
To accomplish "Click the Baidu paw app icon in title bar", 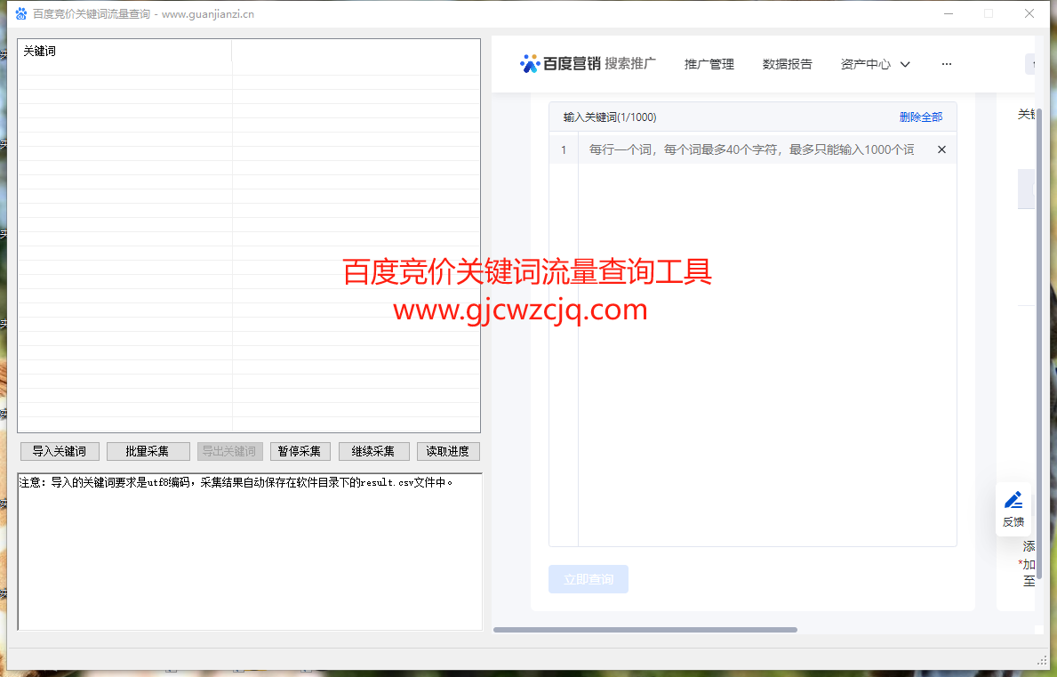I will tap(21, 13).
